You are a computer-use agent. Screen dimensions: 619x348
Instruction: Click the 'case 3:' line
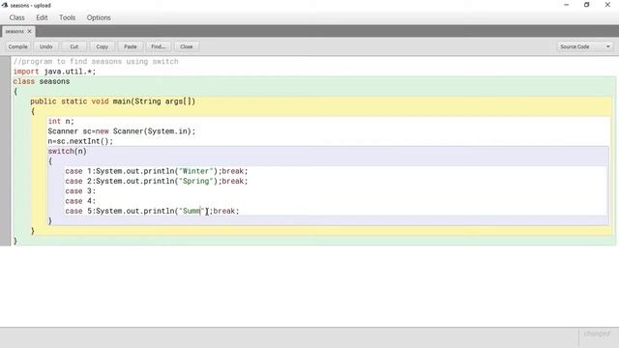[80, 191]
